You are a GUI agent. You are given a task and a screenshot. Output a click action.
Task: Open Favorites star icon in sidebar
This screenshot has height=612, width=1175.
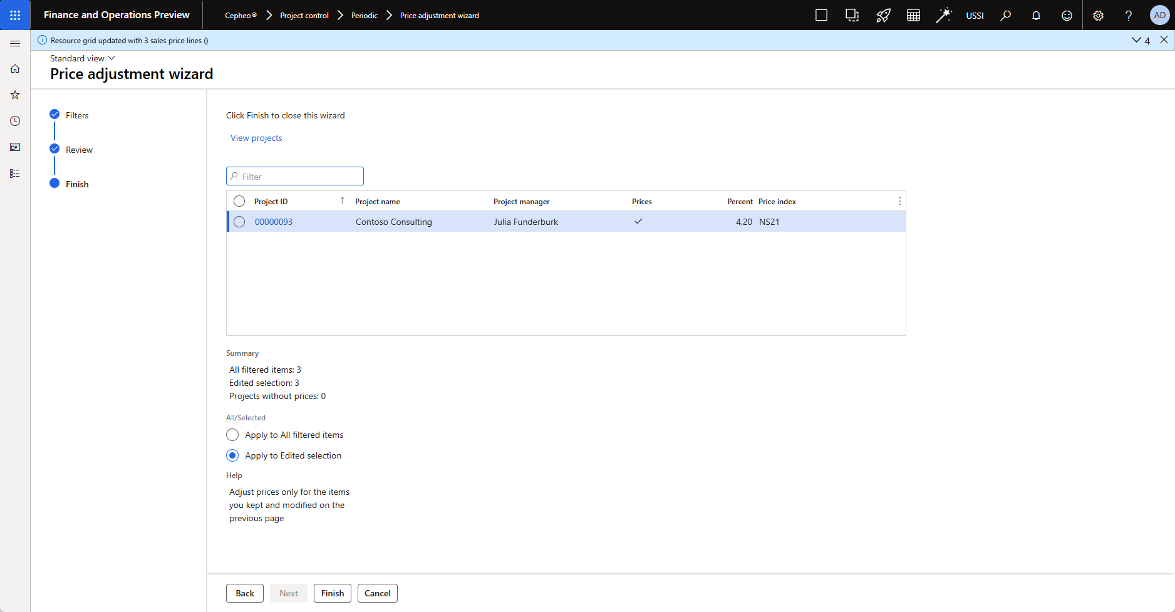tap(15, 95)
